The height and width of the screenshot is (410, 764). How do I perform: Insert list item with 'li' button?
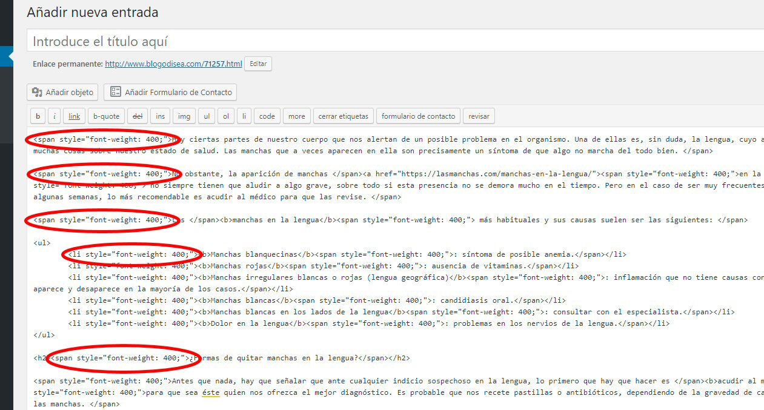[x=244, y=116]
